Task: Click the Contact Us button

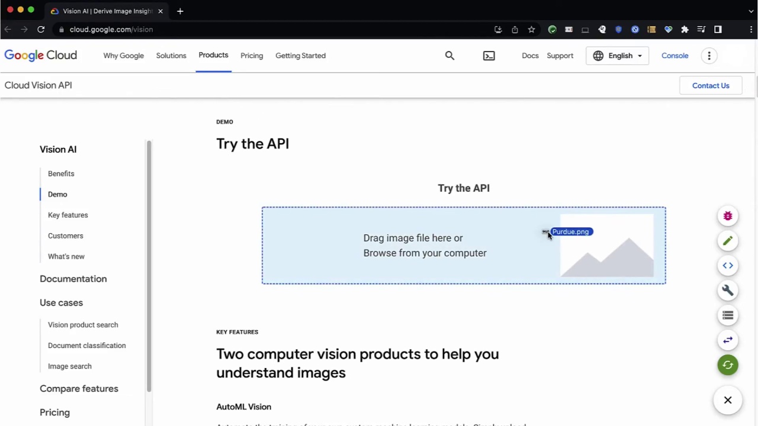Action: point(711,85)
